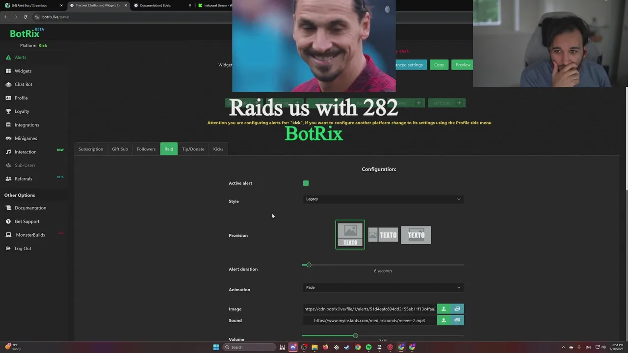Switch to the Kicks alert tab

218,149
